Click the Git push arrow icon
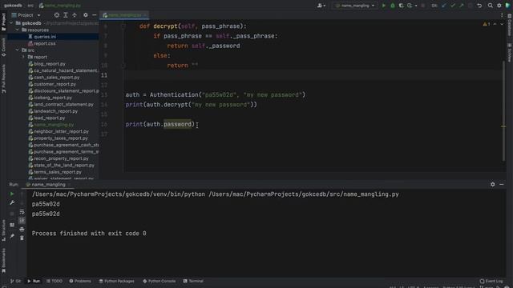Image resolution: width=513 pixels, height=288 pixels. click(462, 6)
